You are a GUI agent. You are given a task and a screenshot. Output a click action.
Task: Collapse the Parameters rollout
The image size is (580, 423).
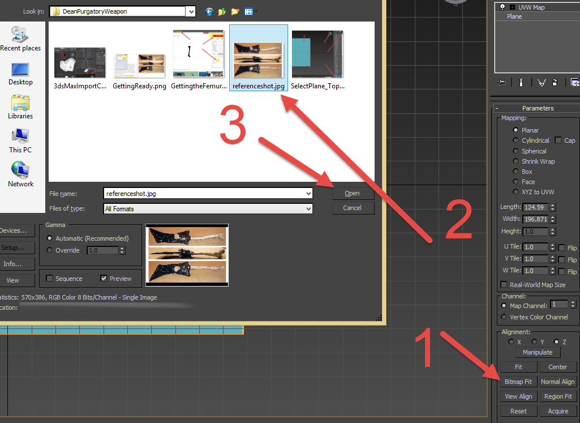tap(497, 108)
